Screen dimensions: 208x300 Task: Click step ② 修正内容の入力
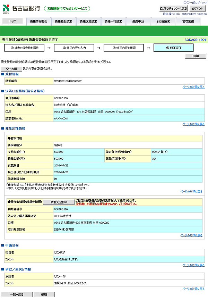click(x=74, y=48)
